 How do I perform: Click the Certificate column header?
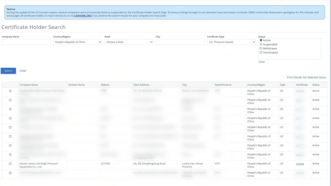click(x=302, y=85)
